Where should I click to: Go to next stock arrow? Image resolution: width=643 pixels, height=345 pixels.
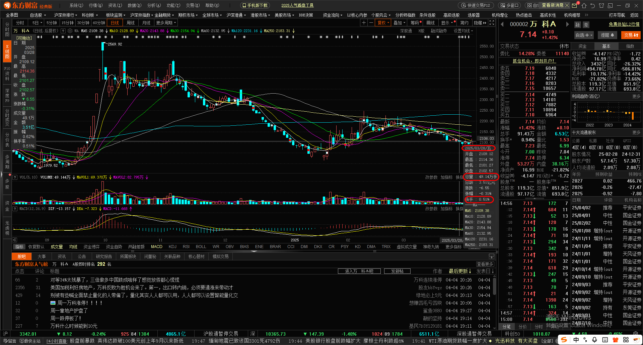(567, 24)
